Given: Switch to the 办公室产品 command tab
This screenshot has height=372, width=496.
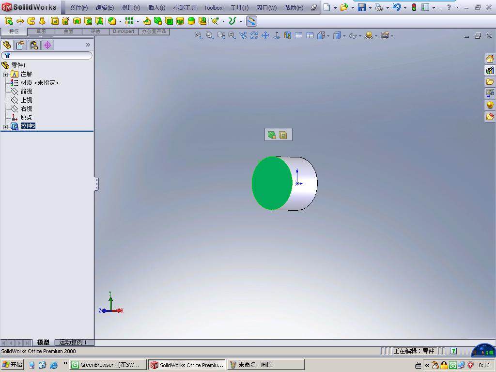Looking at the screenshot, I should pyautogui.click(x=154, y=31).
